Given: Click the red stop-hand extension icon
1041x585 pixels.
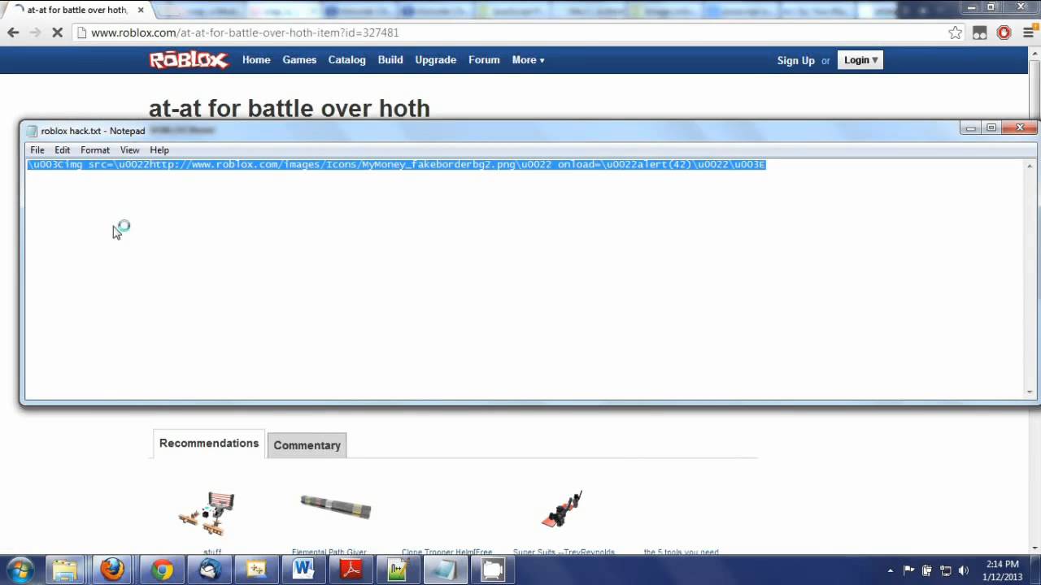Looking at the screenshot, I should click(x=1004, y=32).
